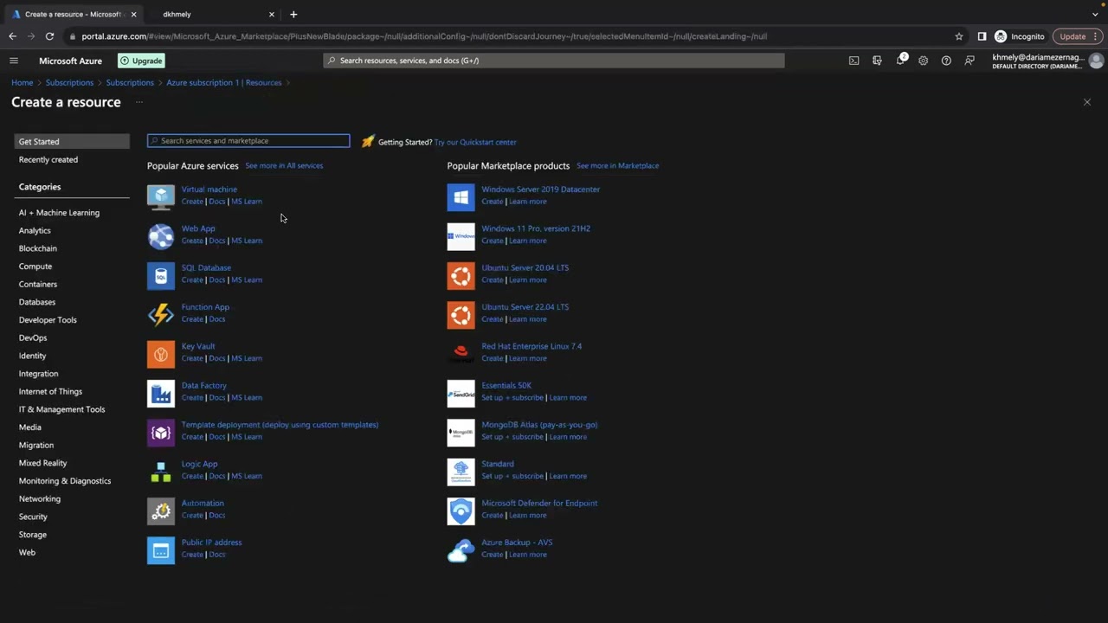Click Create under Ubuntu Server 22.04 LTS

pos(493,319)
